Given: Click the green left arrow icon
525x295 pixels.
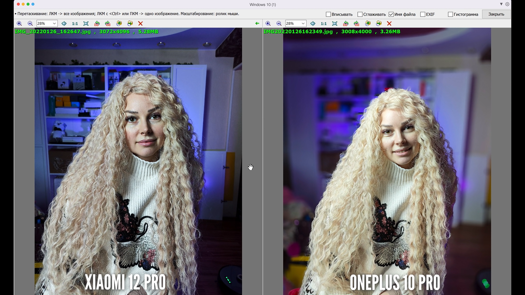Looking at the screenshot, I should pyautogui.click(x=257, y=24).
